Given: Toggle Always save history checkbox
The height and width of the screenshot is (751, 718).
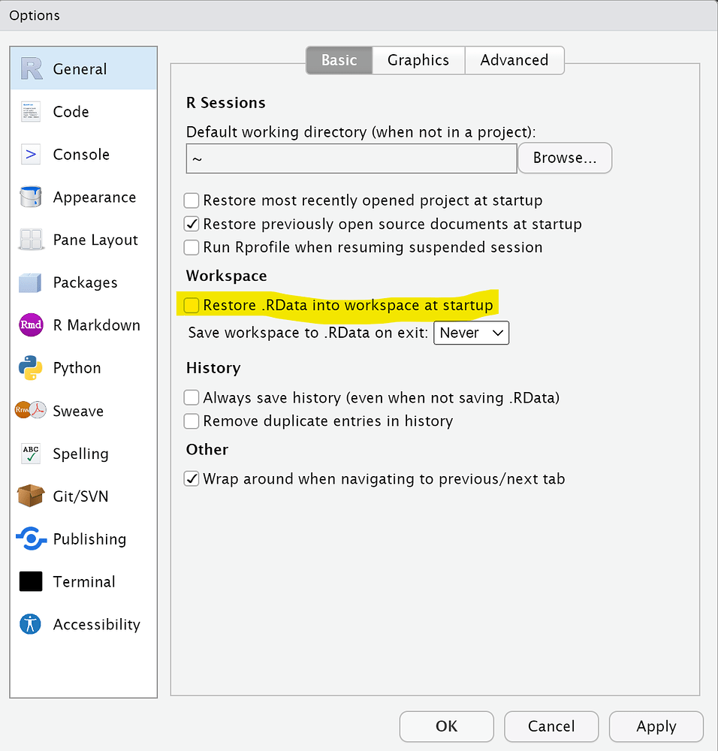Looking at the screenshot, I should pos(192,398).
